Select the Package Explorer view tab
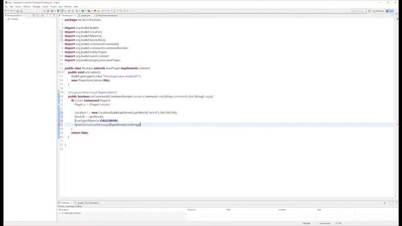 [14, 16]
